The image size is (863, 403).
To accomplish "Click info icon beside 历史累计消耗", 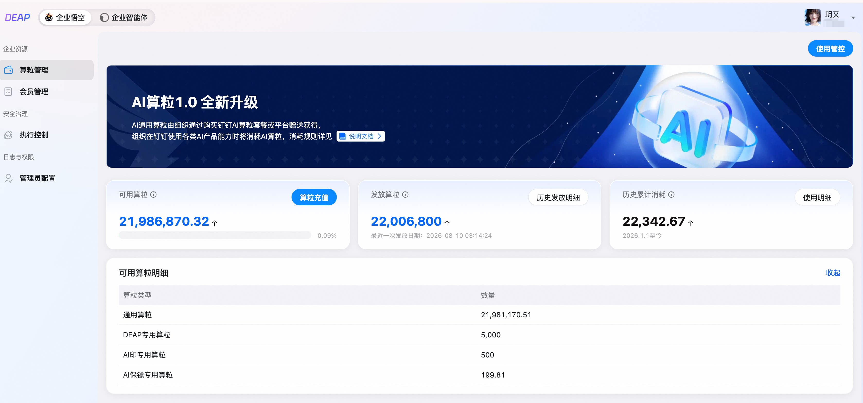I will (671, 195).
